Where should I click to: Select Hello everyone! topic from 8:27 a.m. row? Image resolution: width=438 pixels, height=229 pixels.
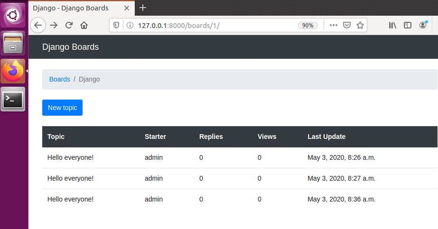coord(70,179)
